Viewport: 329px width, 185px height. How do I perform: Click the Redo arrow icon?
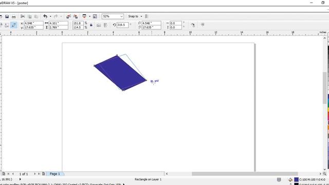[x=56, y=16]
